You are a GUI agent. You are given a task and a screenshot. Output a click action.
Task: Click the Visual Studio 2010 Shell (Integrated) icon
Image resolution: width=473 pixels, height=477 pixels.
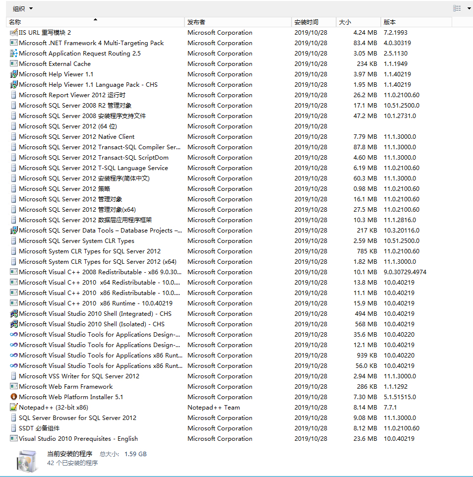[x=14, y=313]
